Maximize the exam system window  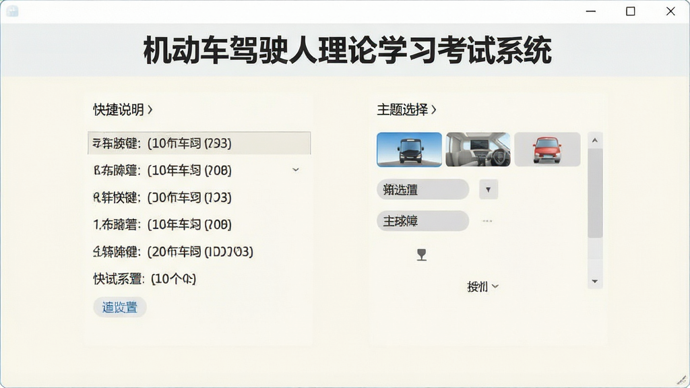click(631, 11)
